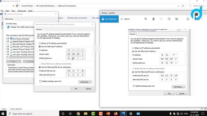The image size is (207, 116).
Task: Select the Networking tab in Ethernet Properties
Action: coord(9,19)
